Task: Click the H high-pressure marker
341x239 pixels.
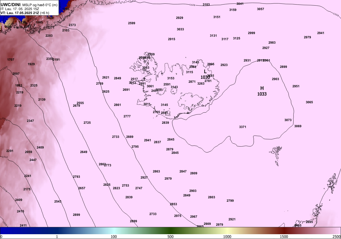Action: click(x=262, y=88)
